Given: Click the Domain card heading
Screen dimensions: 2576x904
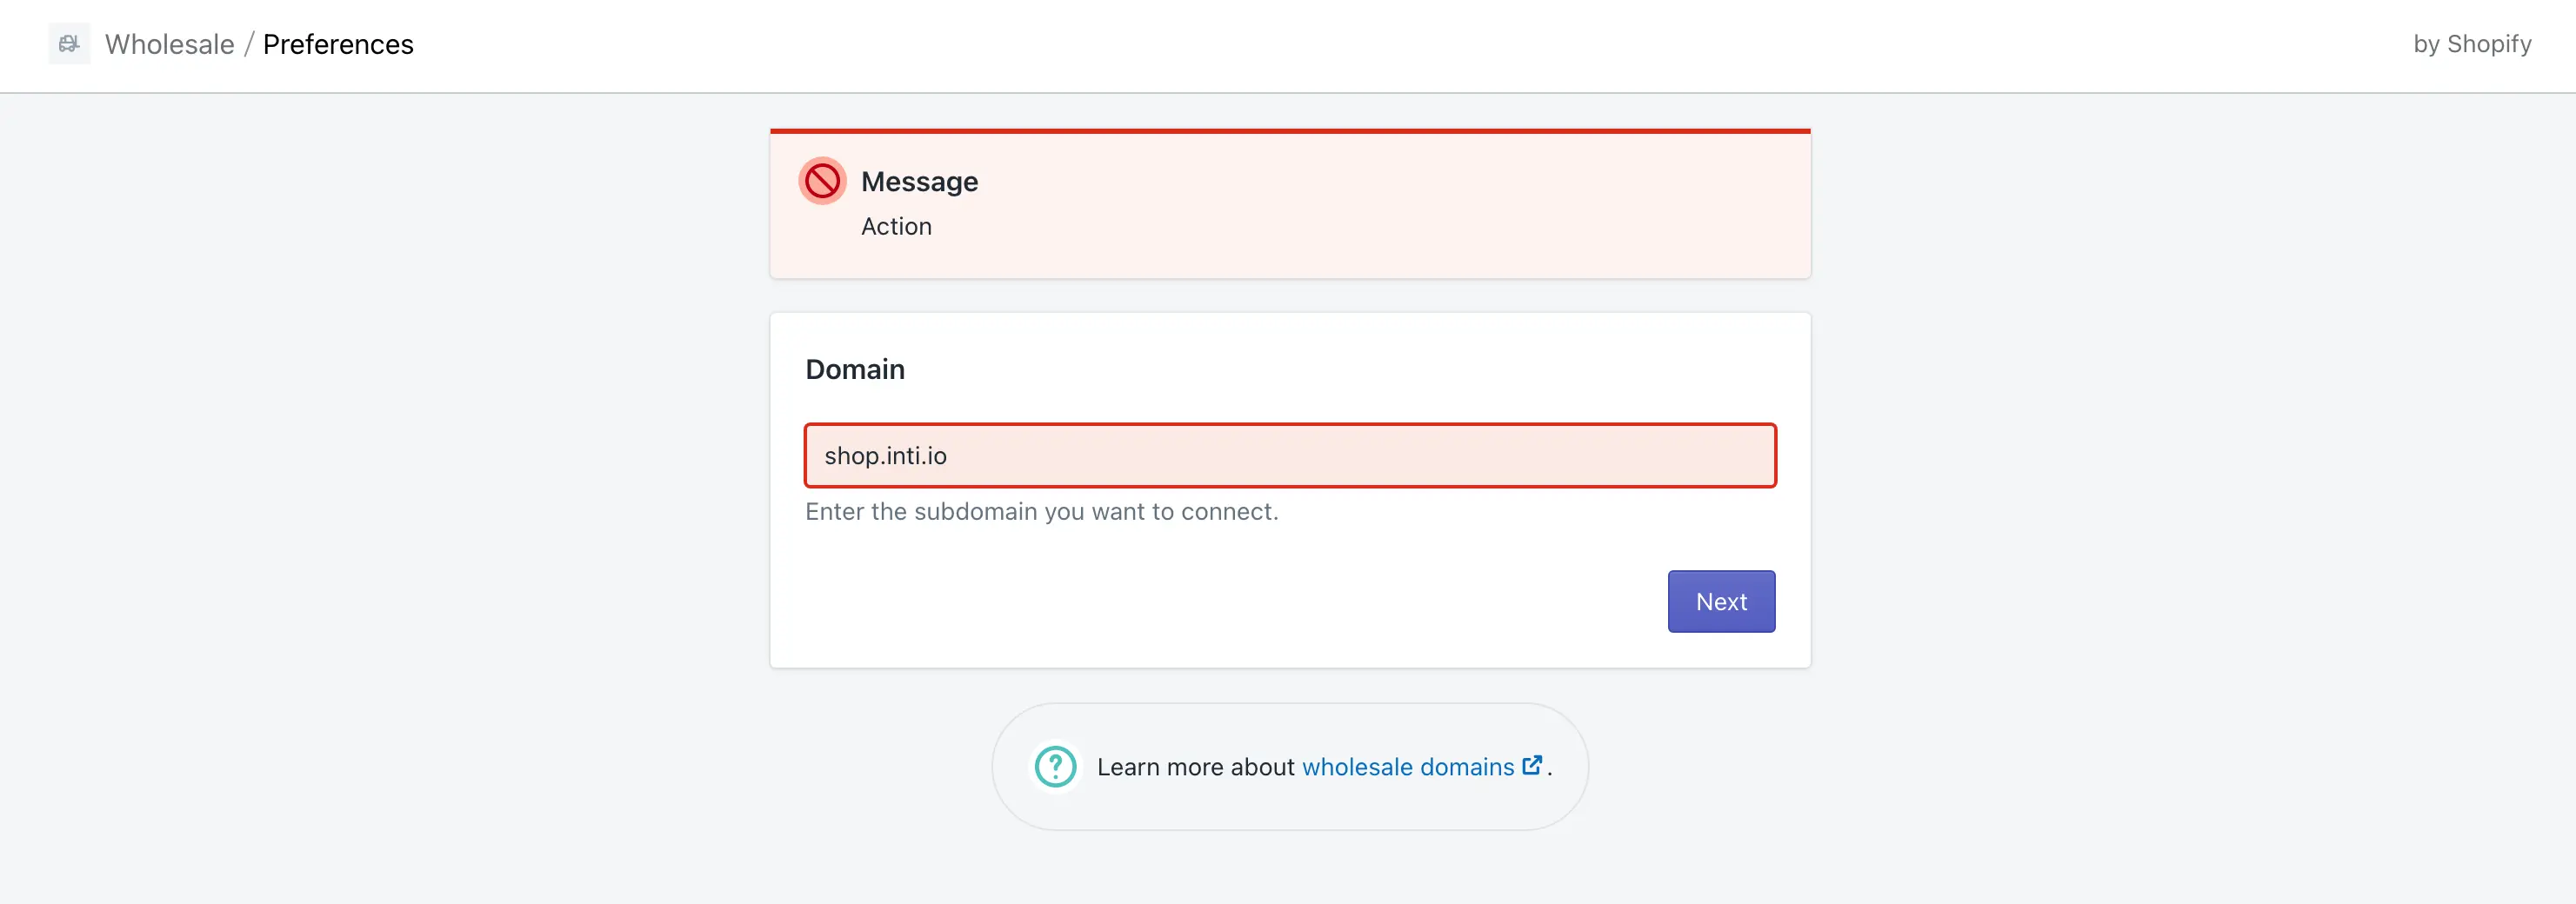Looking at the screenshot, I should (854, 369).
